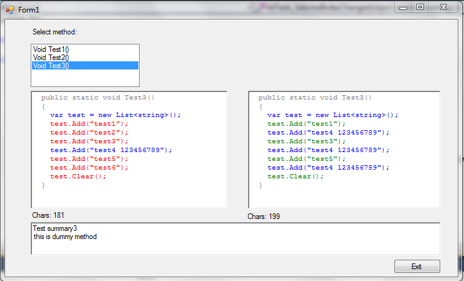Minimize the Form1 window
Viewport: 464px width, 281px height.
[403, 7]
